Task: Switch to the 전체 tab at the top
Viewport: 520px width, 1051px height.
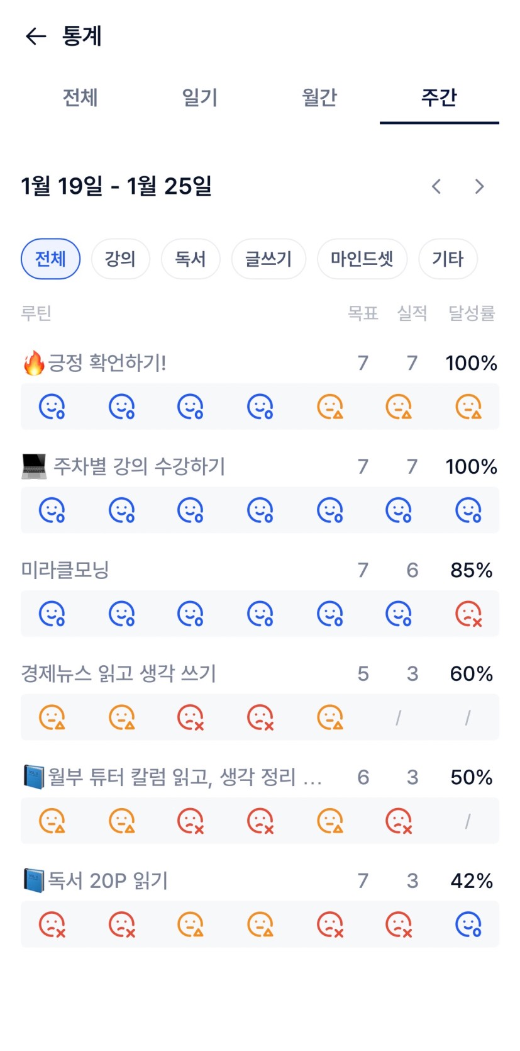Action: point(80,98)
